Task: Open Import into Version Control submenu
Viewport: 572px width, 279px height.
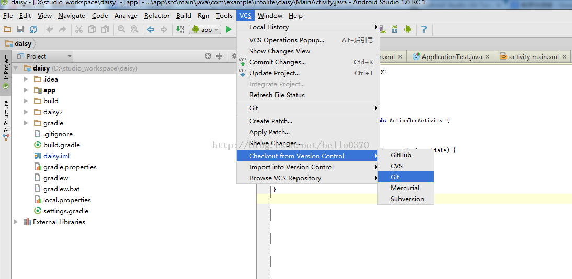Action: coord(308,167)
